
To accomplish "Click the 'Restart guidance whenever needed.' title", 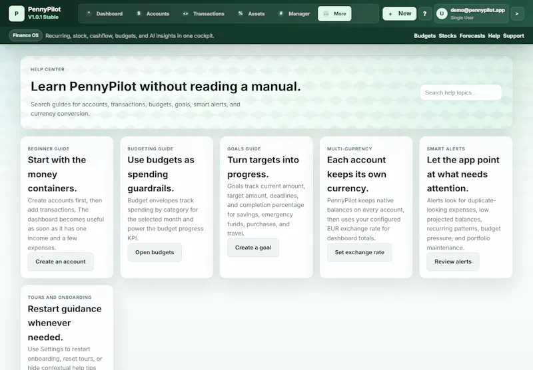I will [65, 323].
